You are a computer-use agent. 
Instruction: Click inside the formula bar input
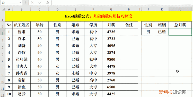click(122, 3)
